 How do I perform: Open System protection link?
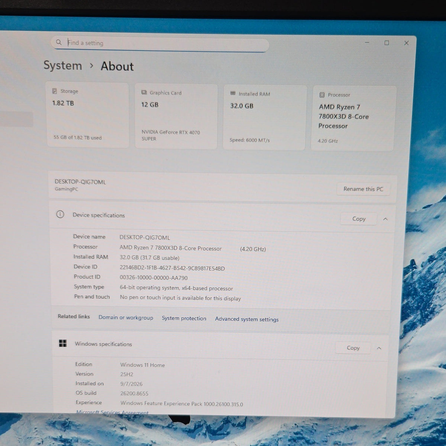pos(184,318)
